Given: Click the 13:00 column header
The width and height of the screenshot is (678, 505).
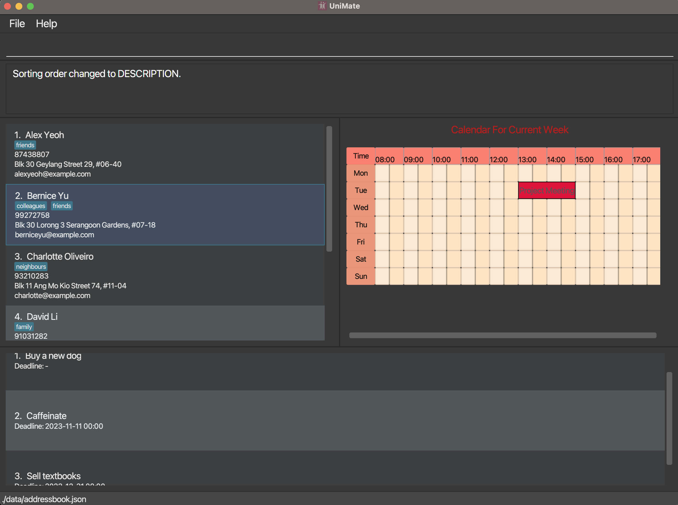Looking at the screenshot, I should tap(533, 156).
